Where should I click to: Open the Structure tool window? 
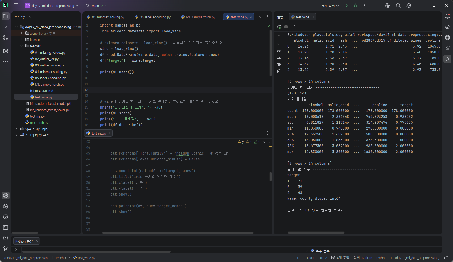[x=6, y=51]
